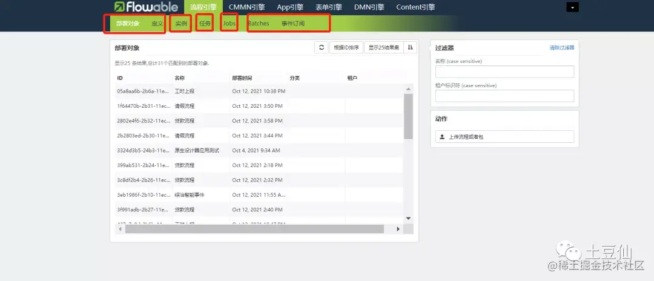The width and height of the screenshot is (654, 281).
Task: Select the 部署对象 submenu item
Action: pos(128,24)
